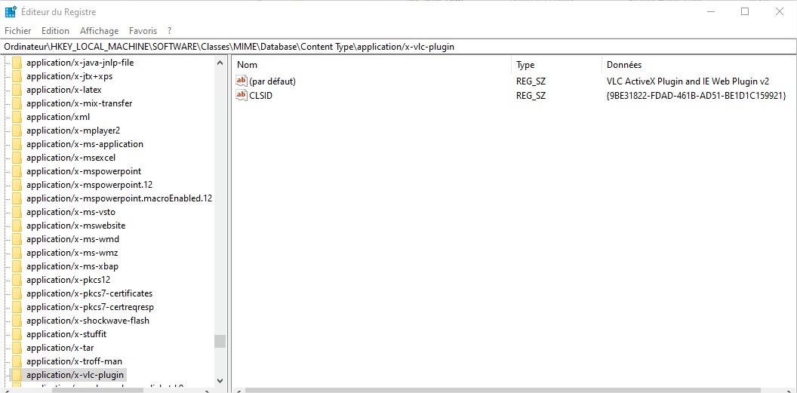Click the registry path address bar
This screenshot has height=393, width=797.
click(398, 47)
